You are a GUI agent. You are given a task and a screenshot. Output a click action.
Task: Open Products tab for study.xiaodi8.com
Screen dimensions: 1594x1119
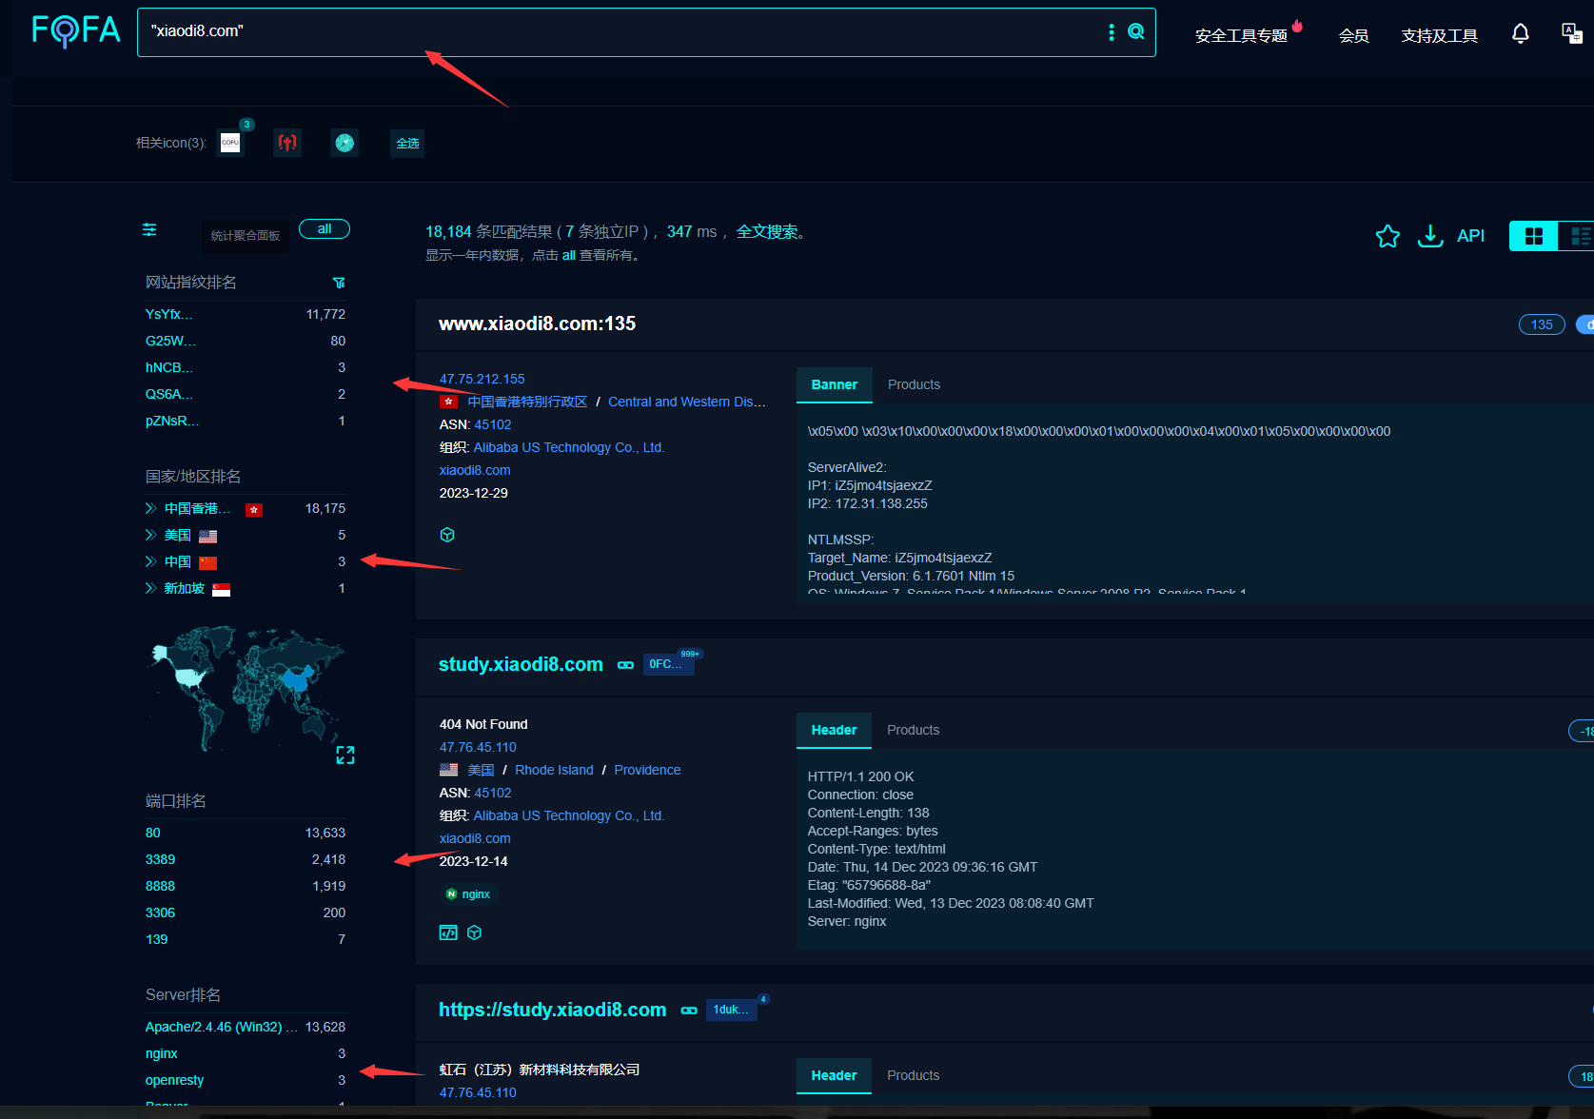(913, 730)
